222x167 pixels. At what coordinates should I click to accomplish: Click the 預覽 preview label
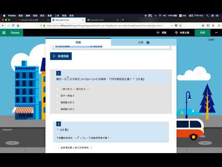164,32
